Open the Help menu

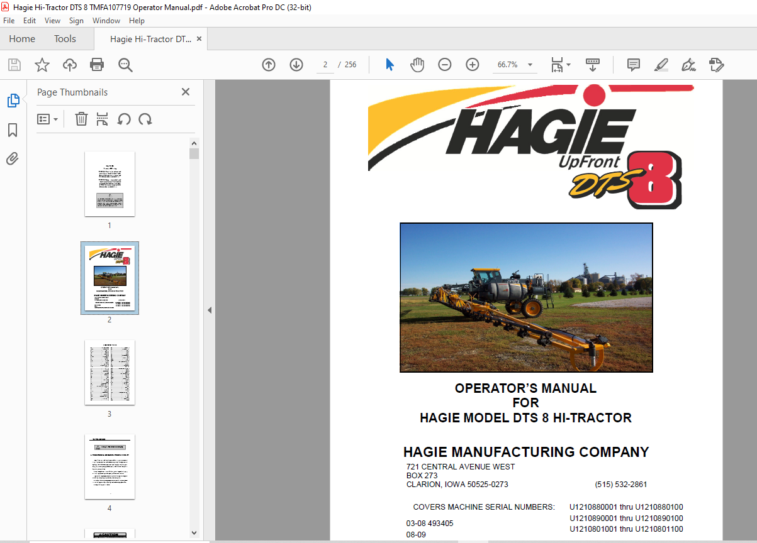coord(137,21)
